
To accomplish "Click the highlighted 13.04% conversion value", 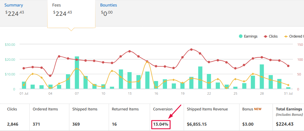I will coord(160,124).
